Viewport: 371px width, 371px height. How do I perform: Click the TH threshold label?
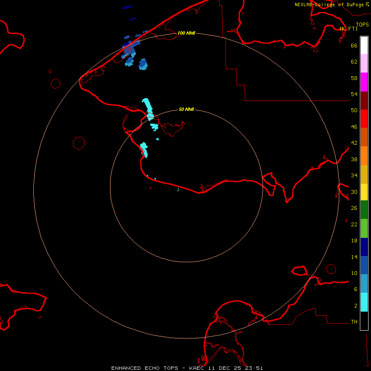(354, 322)
